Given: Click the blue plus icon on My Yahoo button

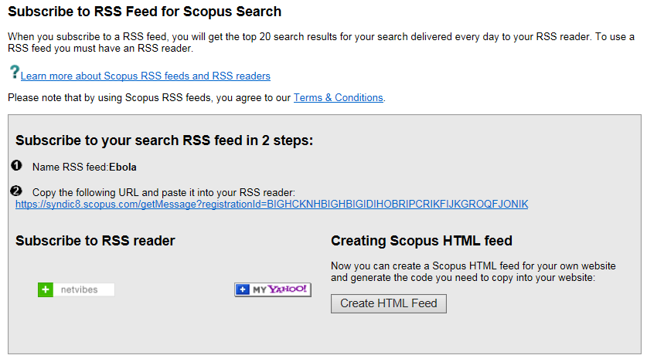Looking at the screenshot, I should tap(243, 289).
